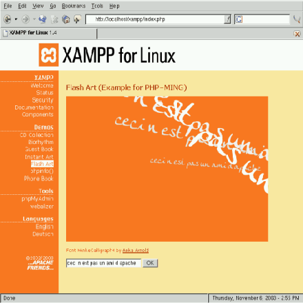Click the bookmark/new window toolbar icon
The width and height of the screenshot is (303, 303).
[77, 19]
